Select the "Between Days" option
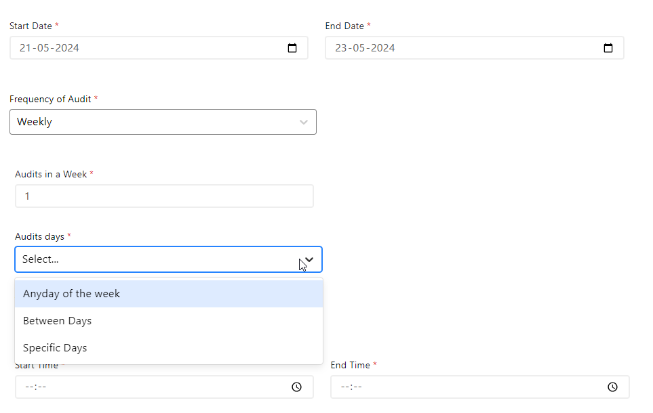 click(57, 321)
